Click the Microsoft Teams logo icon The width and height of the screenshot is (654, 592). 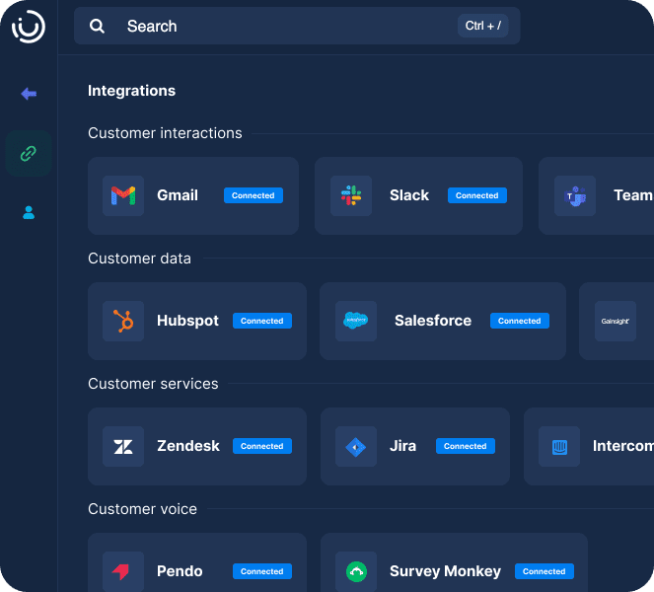tap(575, 195)
